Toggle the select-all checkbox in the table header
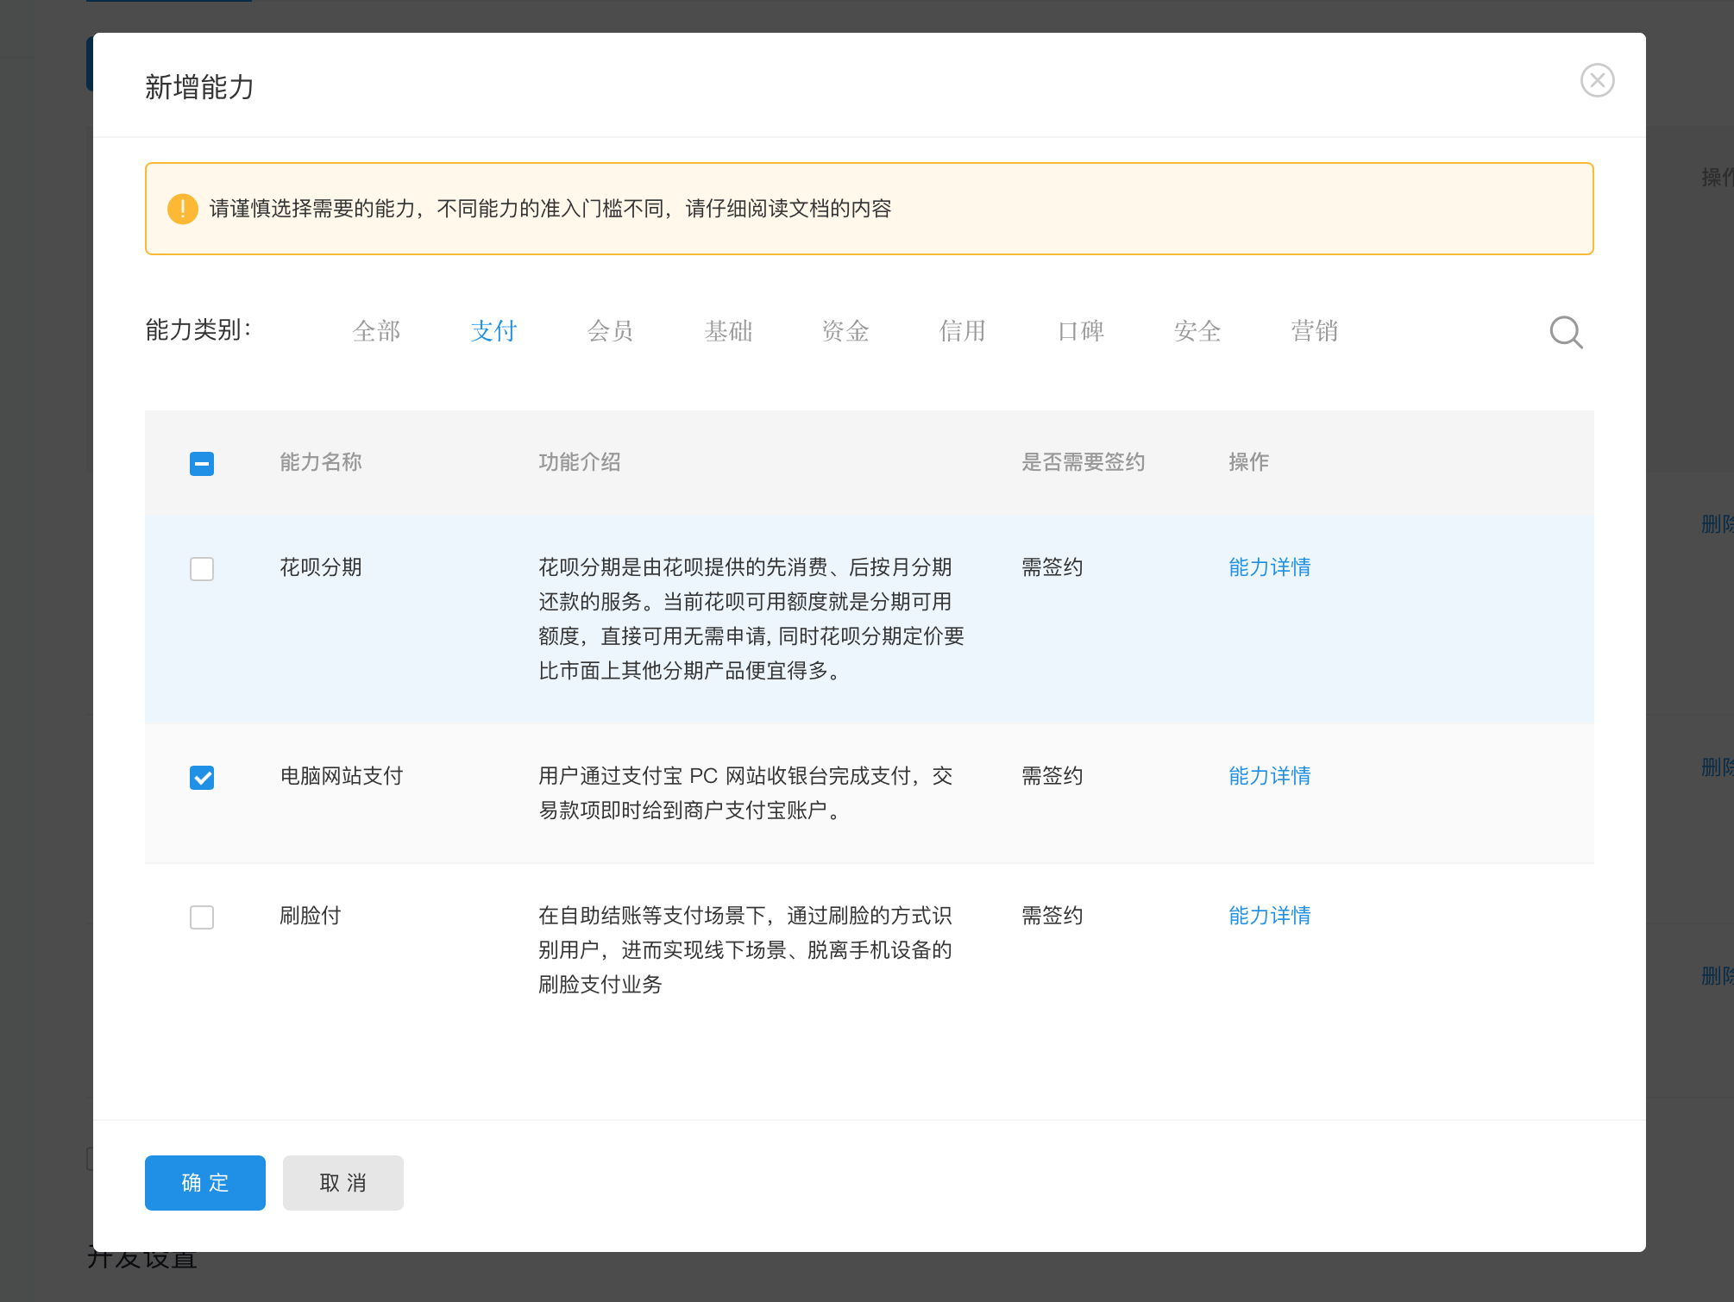The image size is (1734, 1302). (x=202, y=463)
